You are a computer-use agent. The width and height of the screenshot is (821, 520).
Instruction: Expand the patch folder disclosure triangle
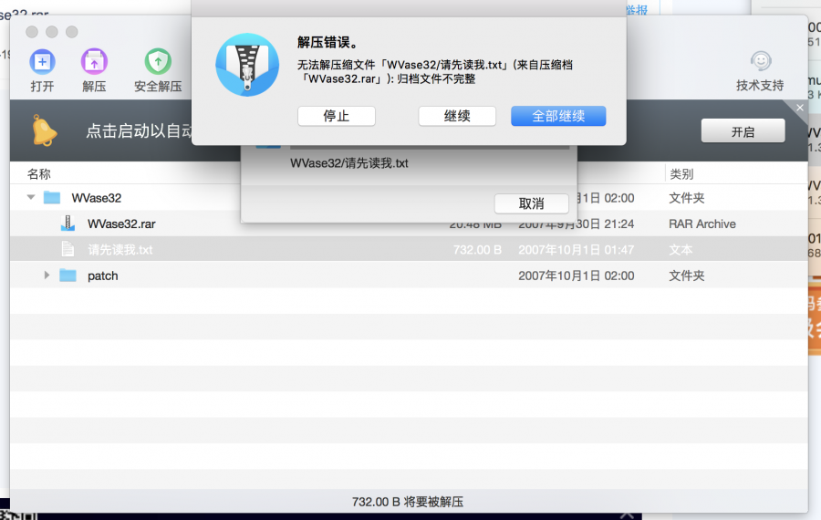47,276
